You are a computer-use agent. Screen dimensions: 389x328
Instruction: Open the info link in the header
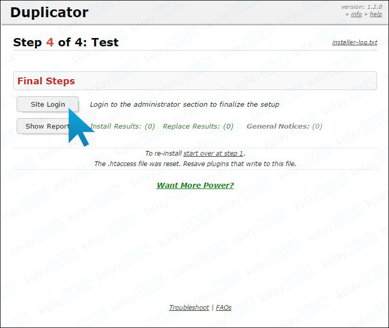[x=356, y=14]
